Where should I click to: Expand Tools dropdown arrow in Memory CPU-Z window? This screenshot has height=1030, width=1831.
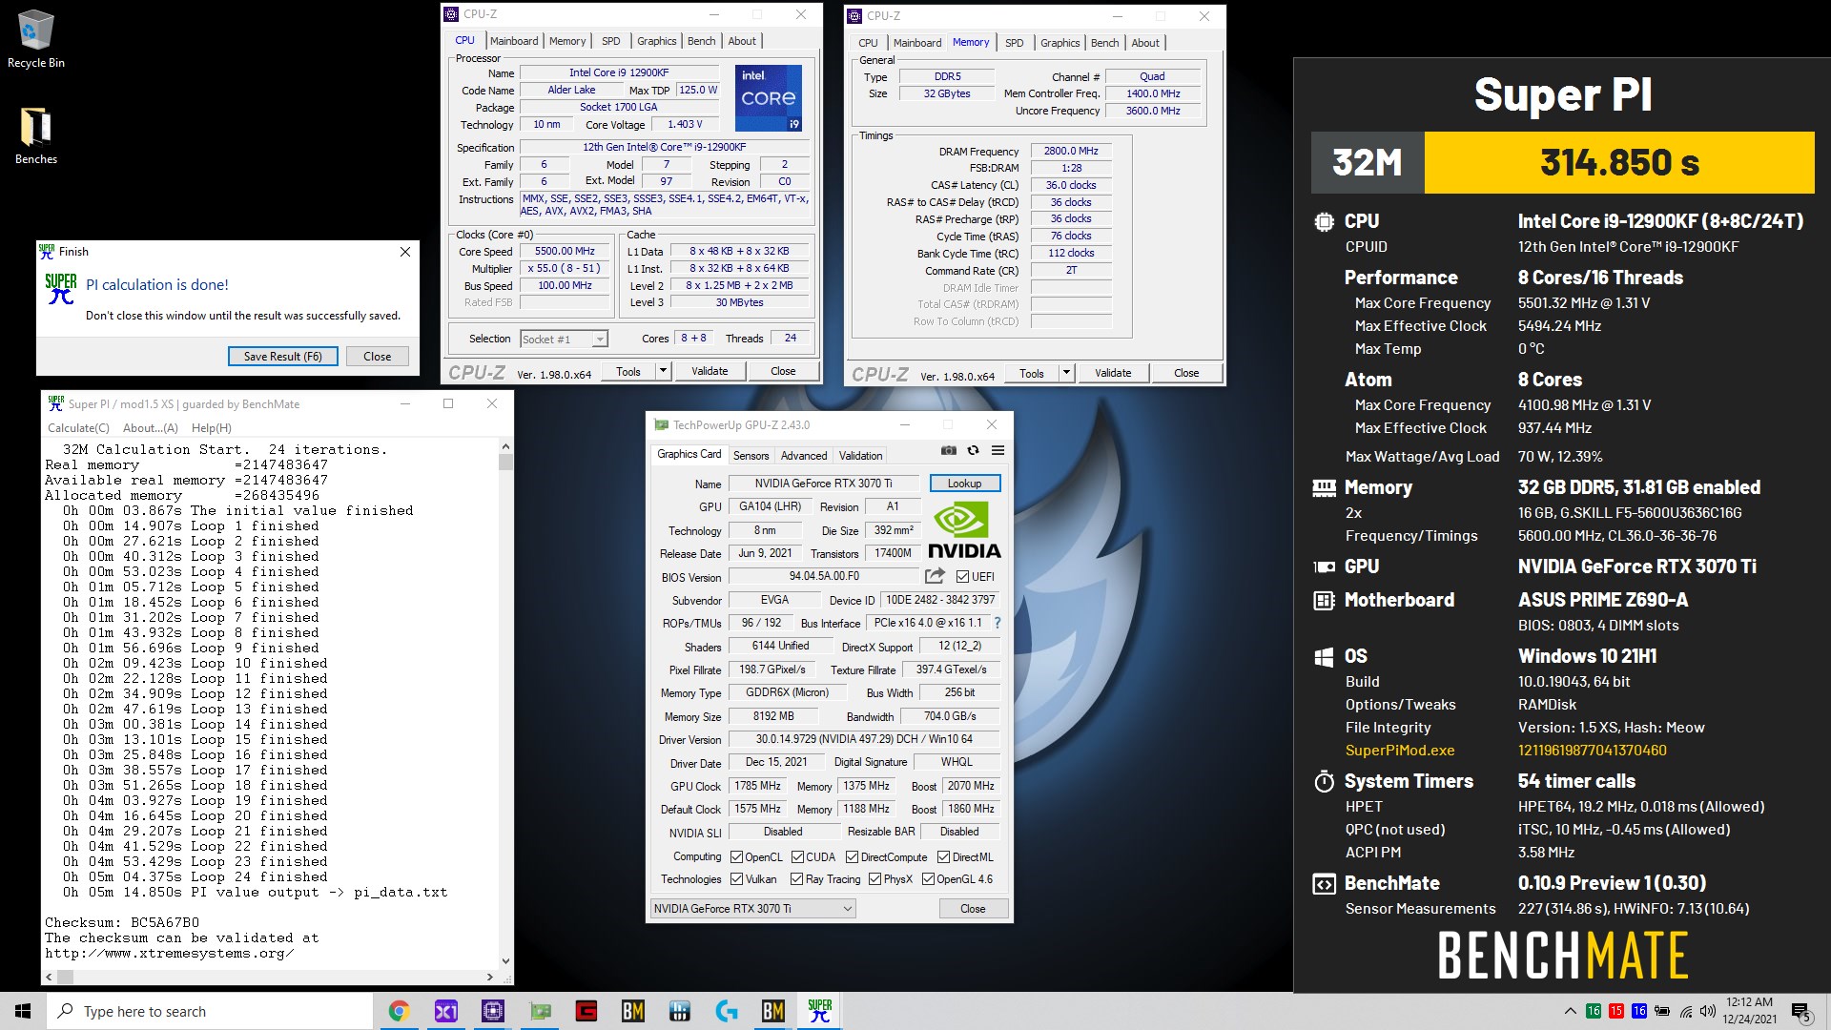click(1067, 373)
